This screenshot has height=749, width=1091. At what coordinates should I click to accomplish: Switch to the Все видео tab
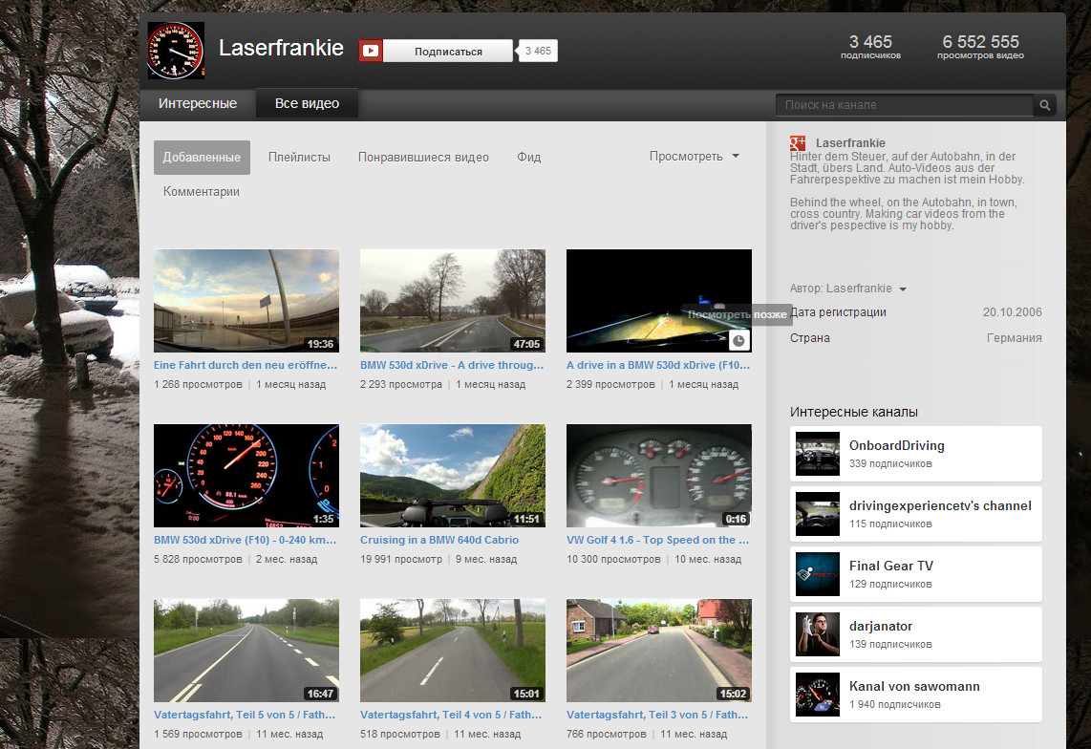tap(307, 103)
